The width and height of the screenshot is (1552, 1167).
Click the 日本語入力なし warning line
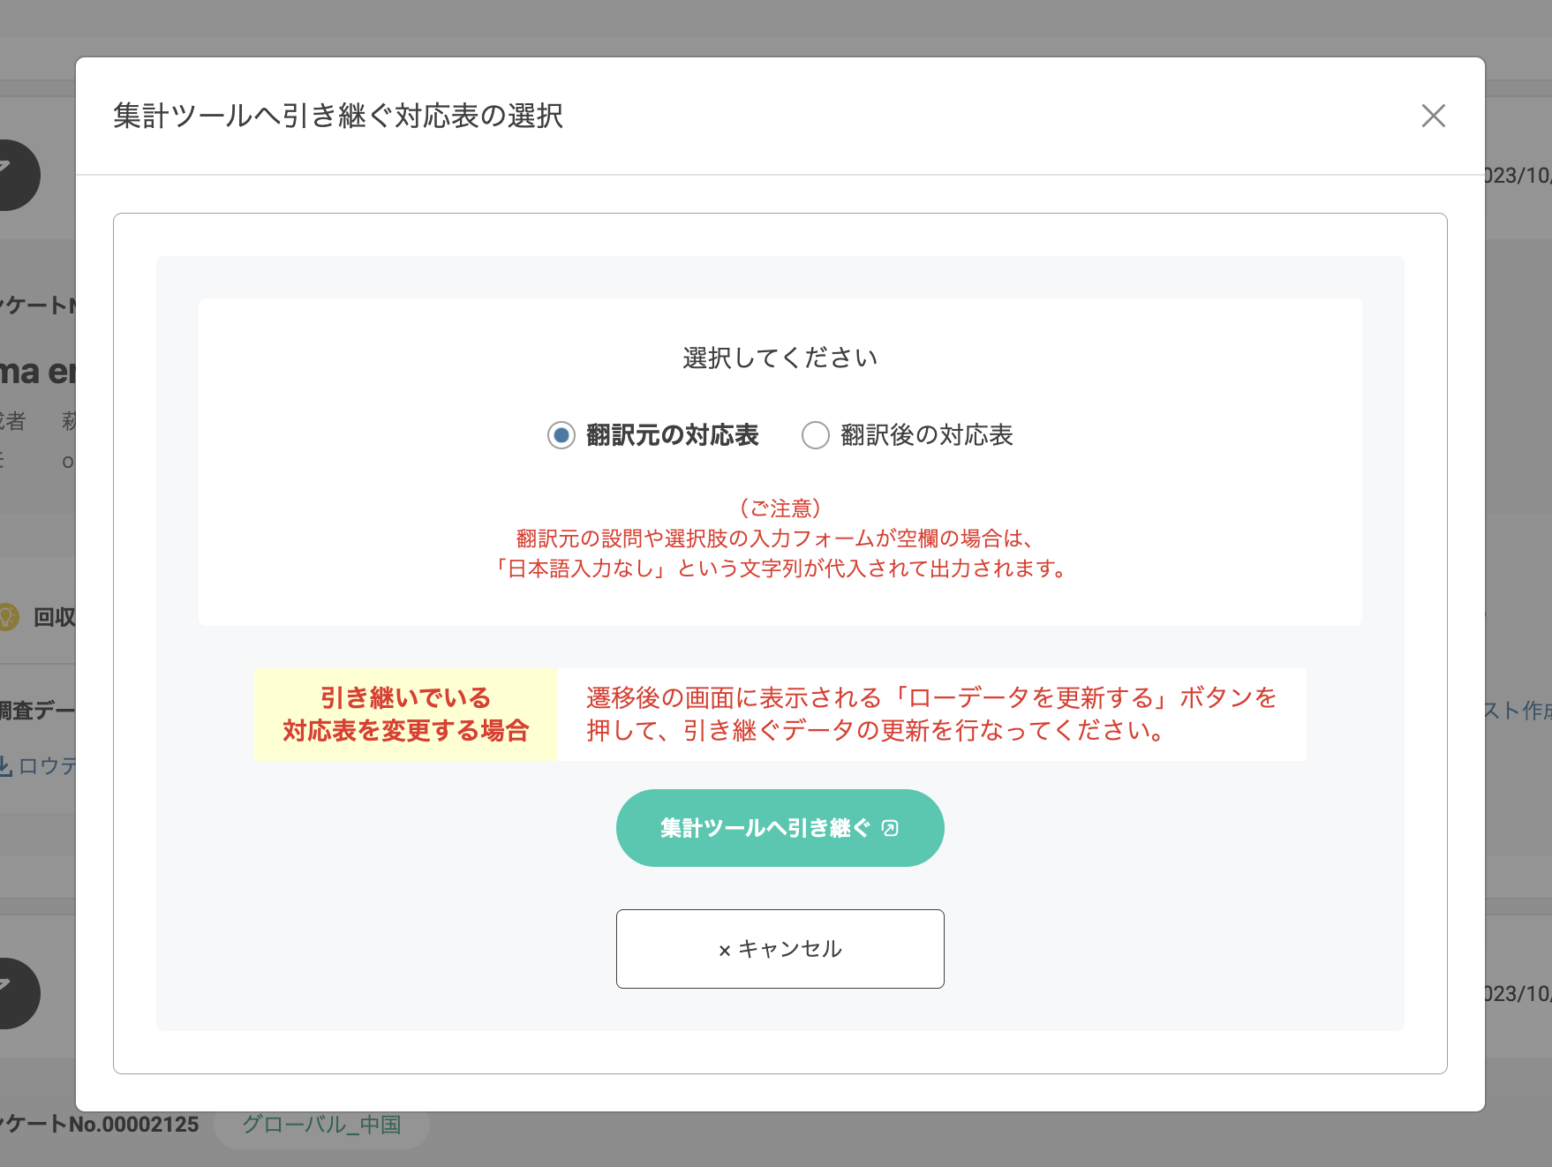[780, 568]
